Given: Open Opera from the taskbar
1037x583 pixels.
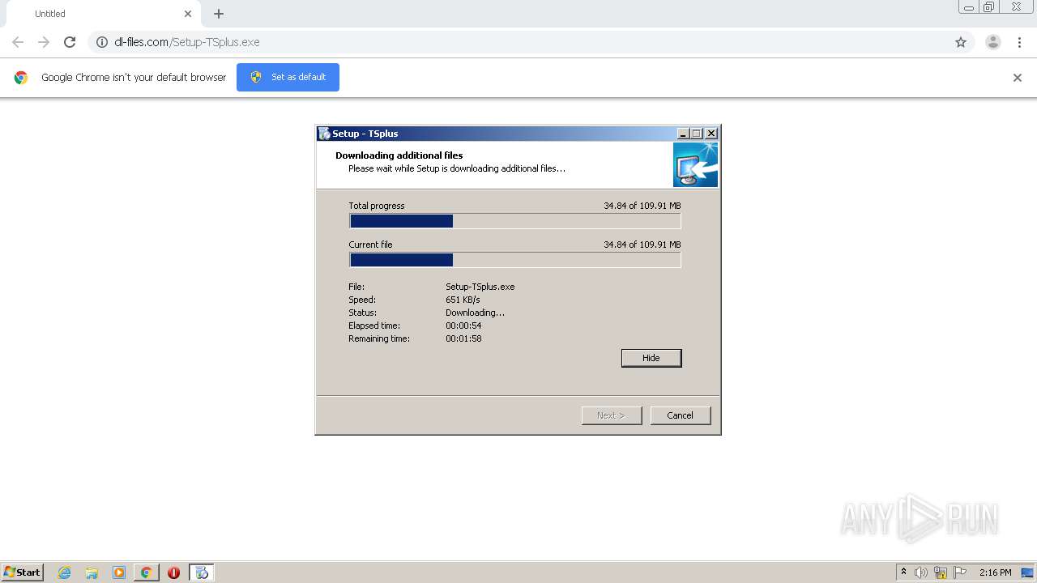Looking at the screenshot, I should tap(173, 572).
